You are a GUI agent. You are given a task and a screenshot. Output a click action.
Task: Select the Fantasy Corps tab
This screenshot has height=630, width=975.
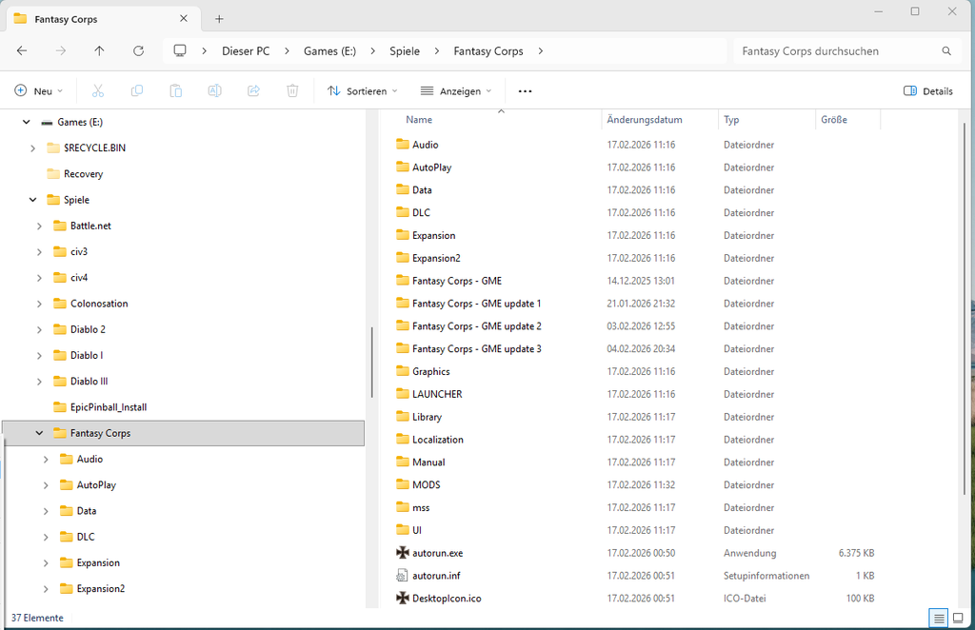103,19
